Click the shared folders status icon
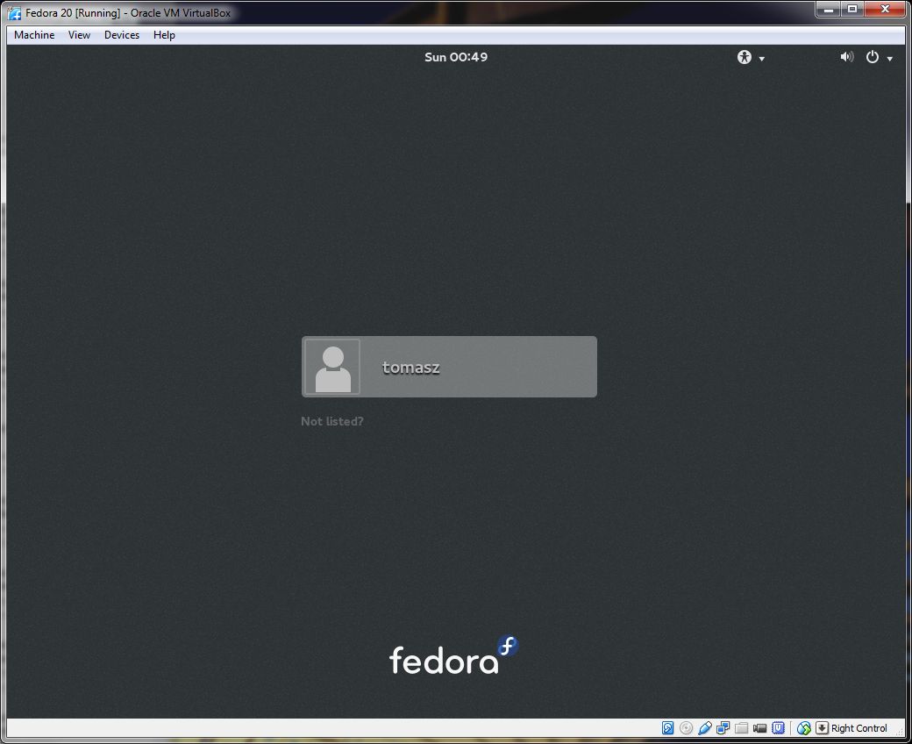 [x=742, y=727]
